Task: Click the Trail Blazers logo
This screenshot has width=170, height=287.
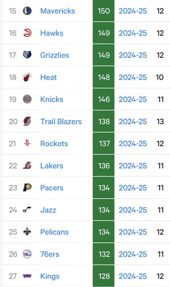Action: 27,122
